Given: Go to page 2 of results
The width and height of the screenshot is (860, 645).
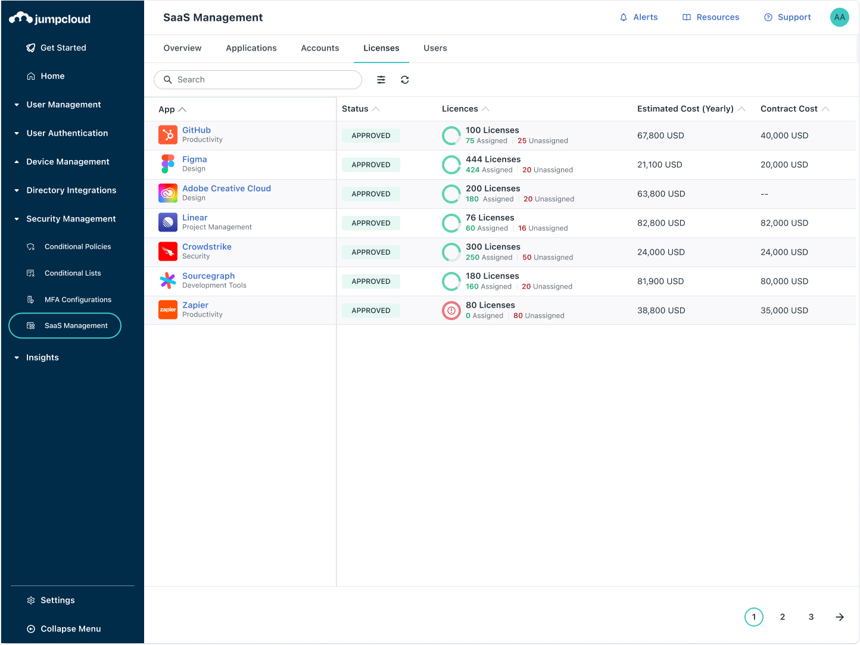Looking at the screenshot, I should click(x=783, y=617).
